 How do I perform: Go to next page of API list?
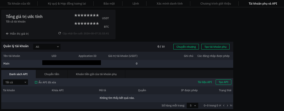227,106
